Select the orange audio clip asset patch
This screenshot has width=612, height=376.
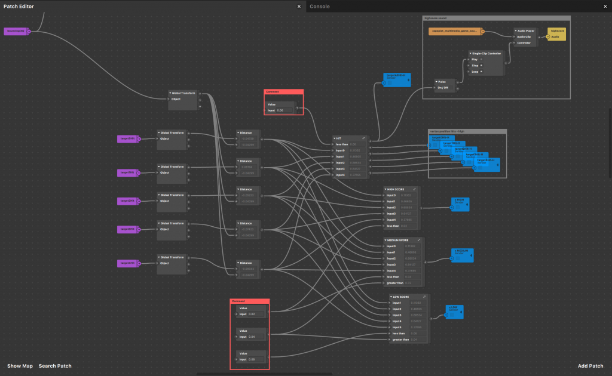coord(454,31)
